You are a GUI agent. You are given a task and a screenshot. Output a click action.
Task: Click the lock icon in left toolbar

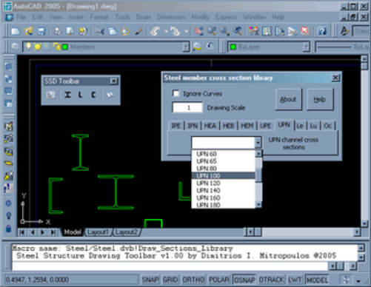click(x=8, y=229)
